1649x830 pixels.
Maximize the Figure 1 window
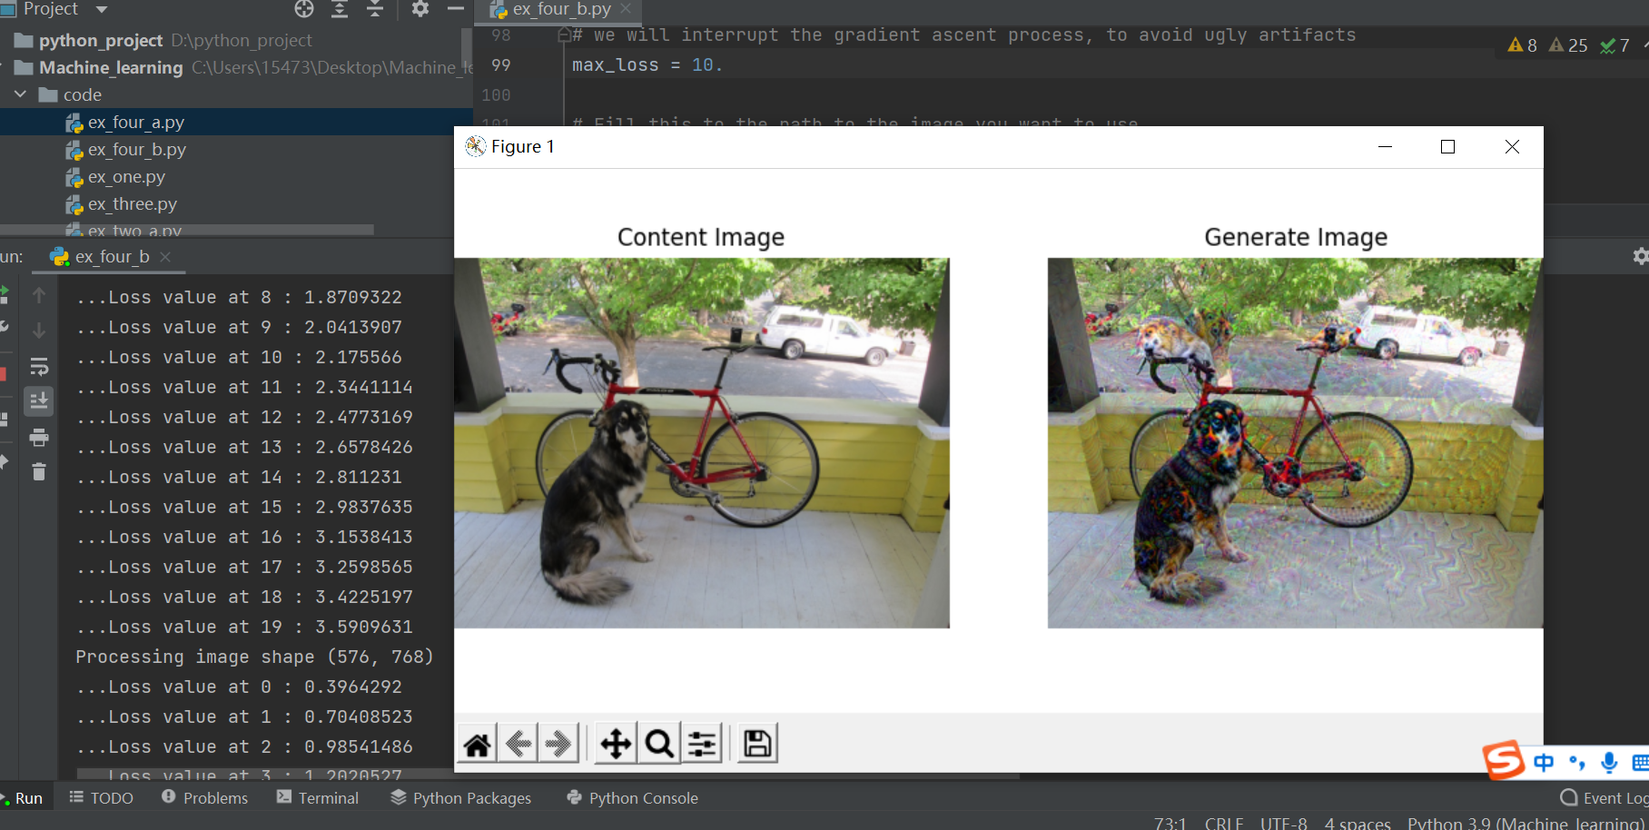pos(1447,147)
